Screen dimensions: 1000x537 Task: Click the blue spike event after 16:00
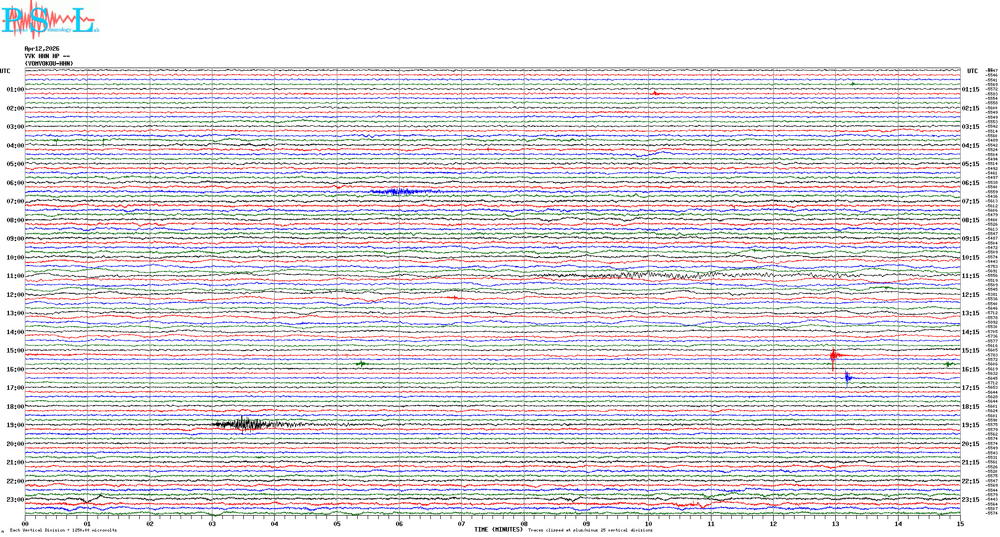(847, 378)
